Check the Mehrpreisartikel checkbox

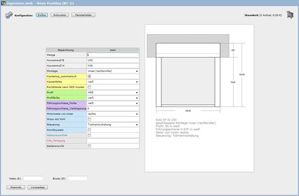[89, 135]
